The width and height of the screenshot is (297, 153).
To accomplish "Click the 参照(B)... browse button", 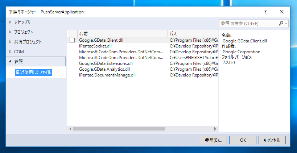I will 213,140.
